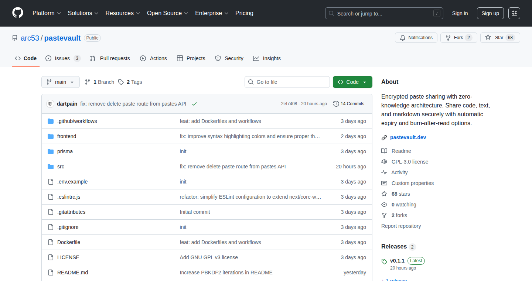Image resolution: width=532 pixels, height=281 pixels.
Task: Click dartpain's avatar in commit row
Action: tap(50, 104)
